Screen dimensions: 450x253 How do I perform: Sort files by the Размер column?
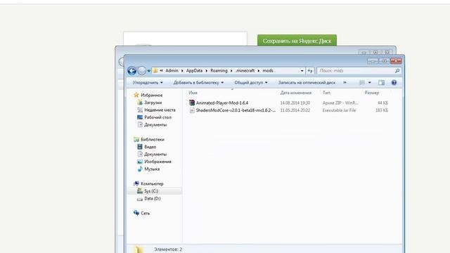[372, 93]
